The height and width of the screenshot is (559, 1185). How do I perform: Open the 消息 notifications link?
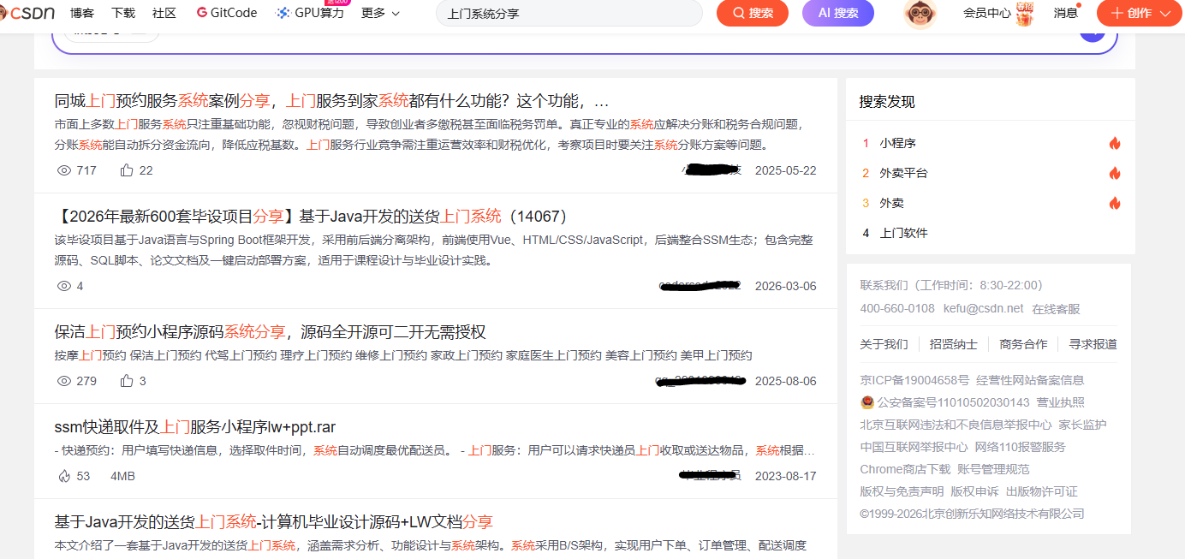1065,13
